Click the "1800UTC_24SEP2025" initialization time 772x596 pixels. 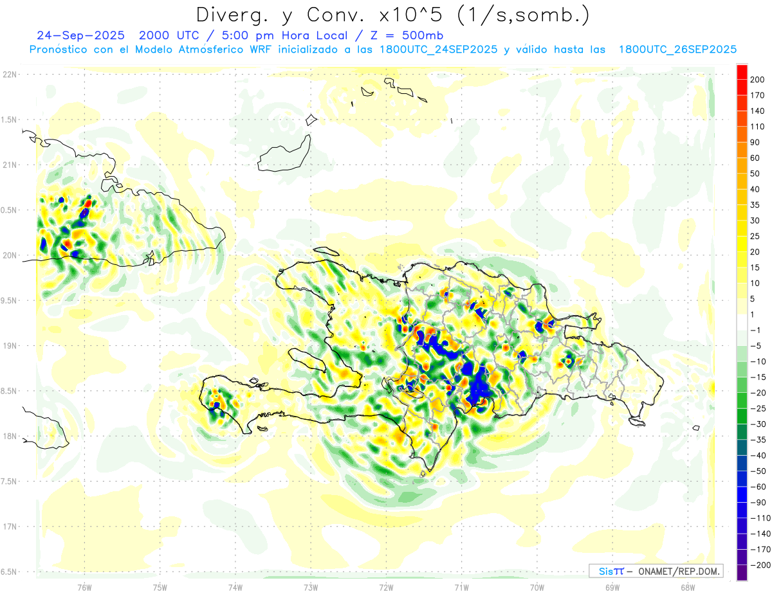pyautogui.click(x=439, y=50)
